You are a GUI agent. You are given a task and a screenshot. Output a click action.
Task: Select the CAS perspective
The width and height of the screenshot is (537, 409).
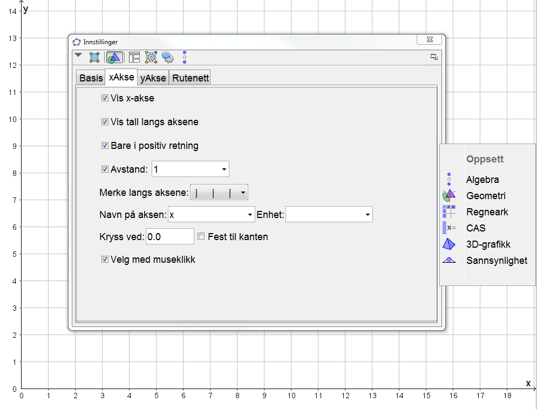tap(475, 228)
